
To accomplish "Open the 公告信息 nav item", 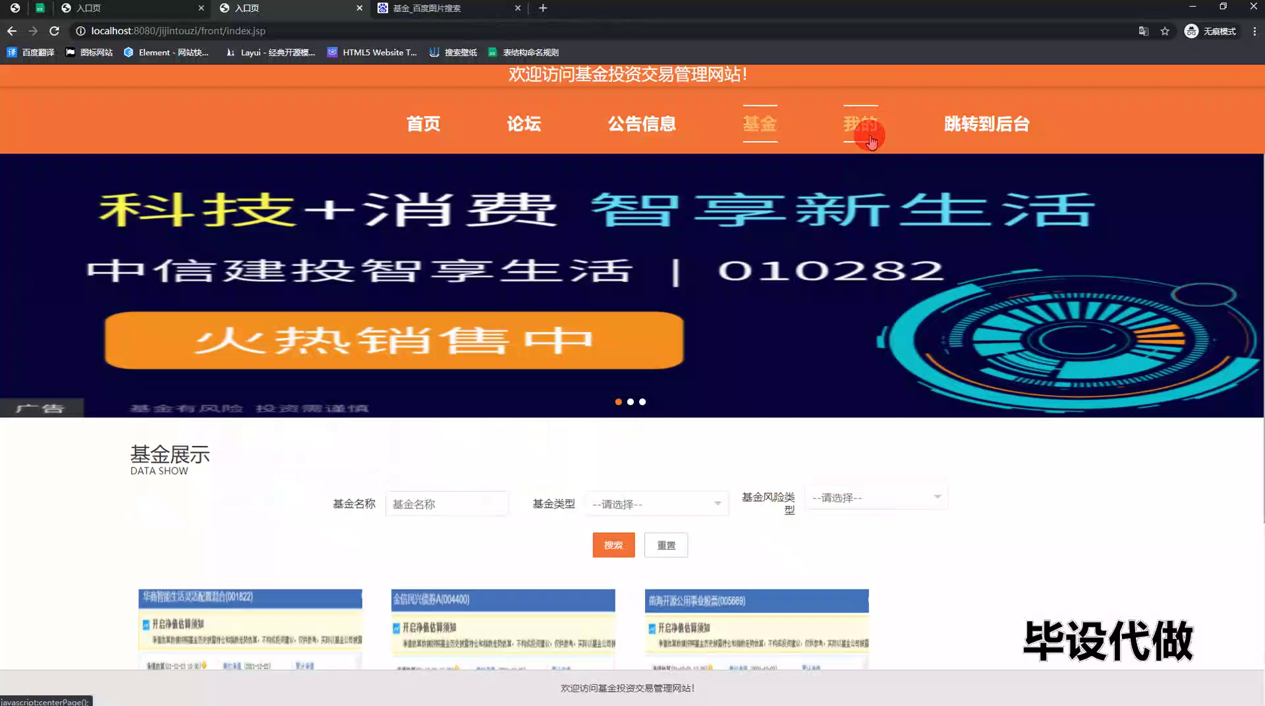I will pyautogui.click(x=642, y=124).
